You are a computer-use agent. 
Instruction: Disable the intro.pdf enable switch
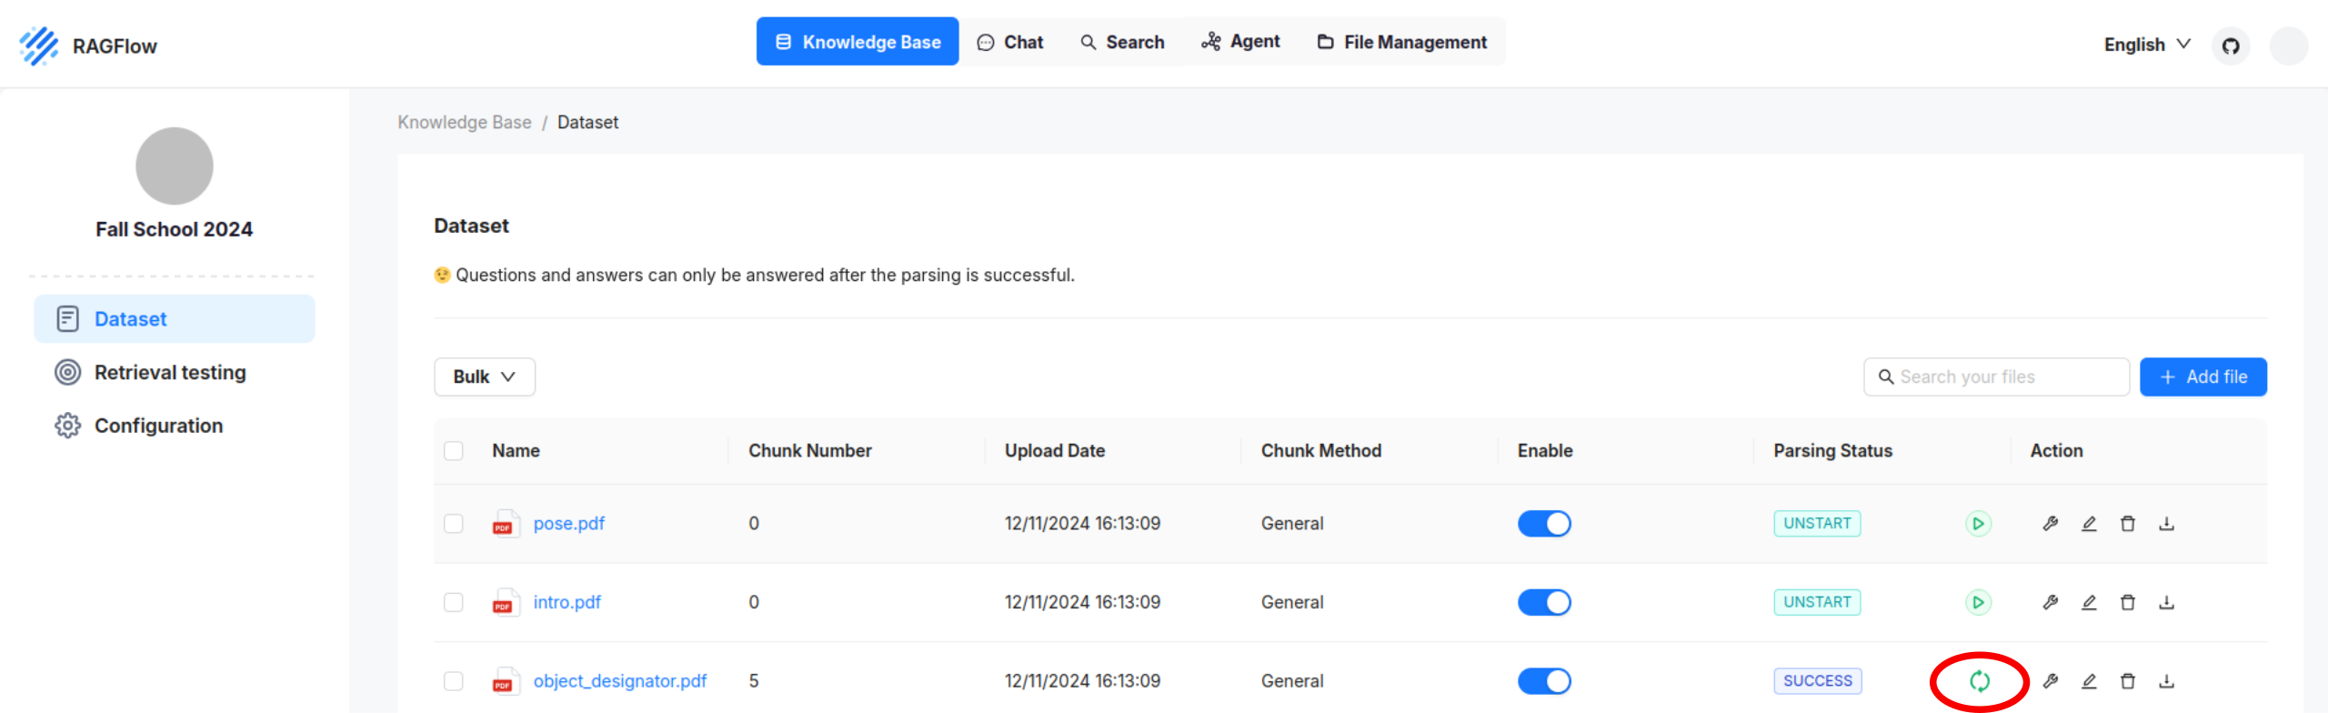point(1544,602)
